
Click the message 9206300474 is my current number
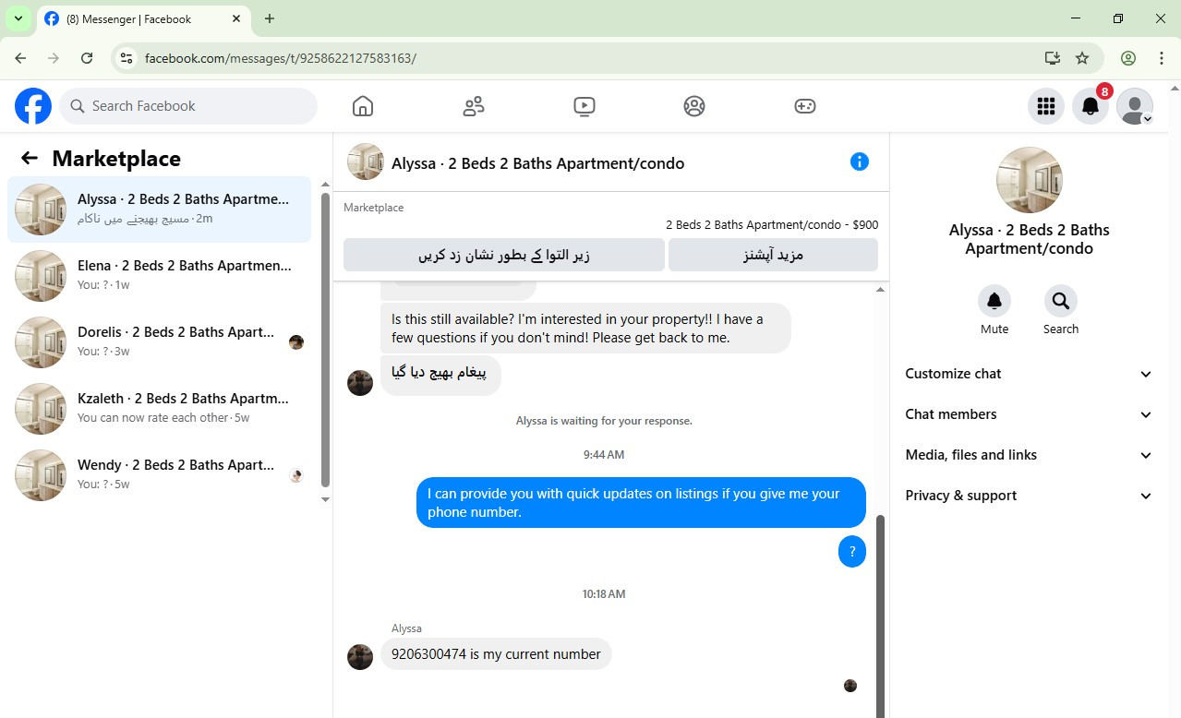click(x=496, y=654)
